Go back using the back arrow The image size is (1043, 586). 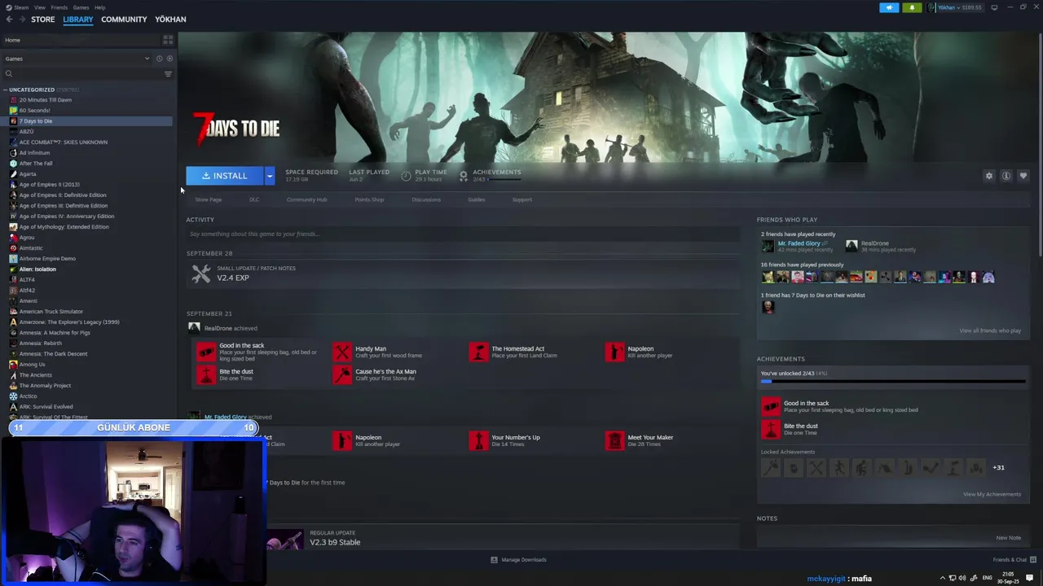(9, 20)
